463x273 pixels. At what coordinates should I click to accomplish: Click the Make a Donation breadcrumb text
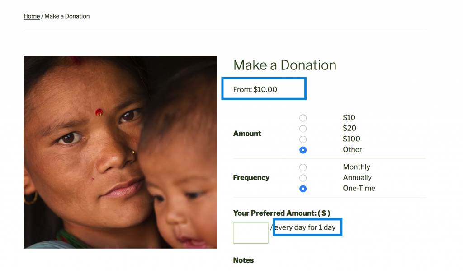pyautogui.click(x=67, y=16)
